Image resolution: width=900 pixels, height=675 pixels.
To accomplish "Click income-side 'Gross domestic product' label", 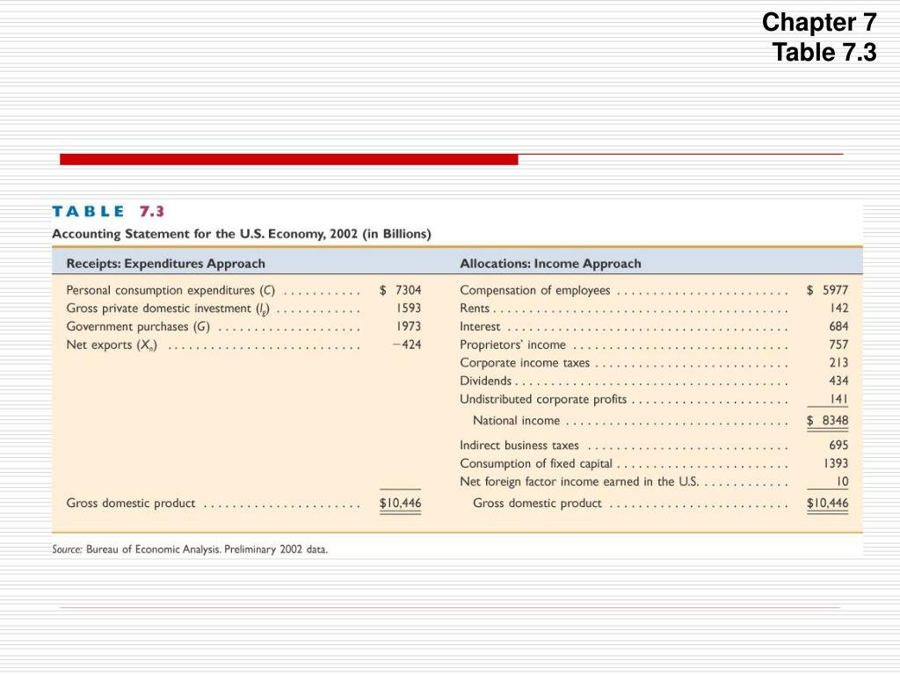I will point(537,504).
